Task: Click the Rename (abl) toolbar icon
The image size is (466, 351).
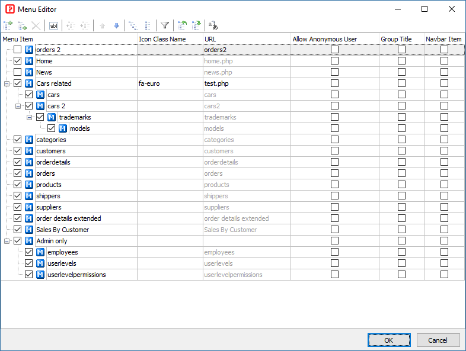Action: click(53, 25)
